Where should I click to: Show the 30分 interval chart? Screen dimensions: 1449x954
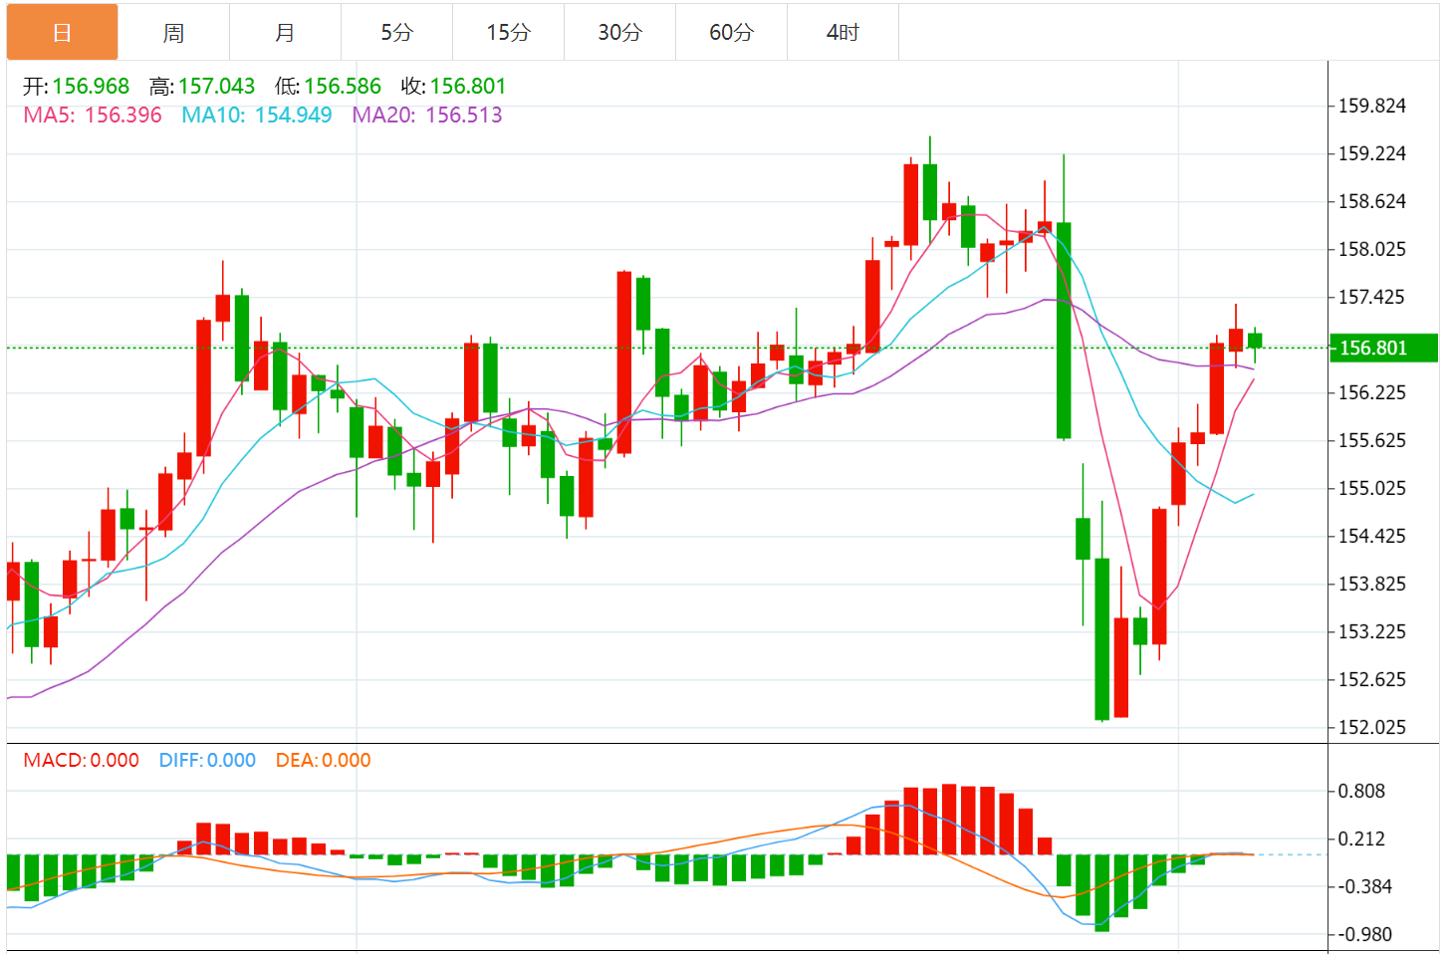pyautogui.click(x=619, y=33)
